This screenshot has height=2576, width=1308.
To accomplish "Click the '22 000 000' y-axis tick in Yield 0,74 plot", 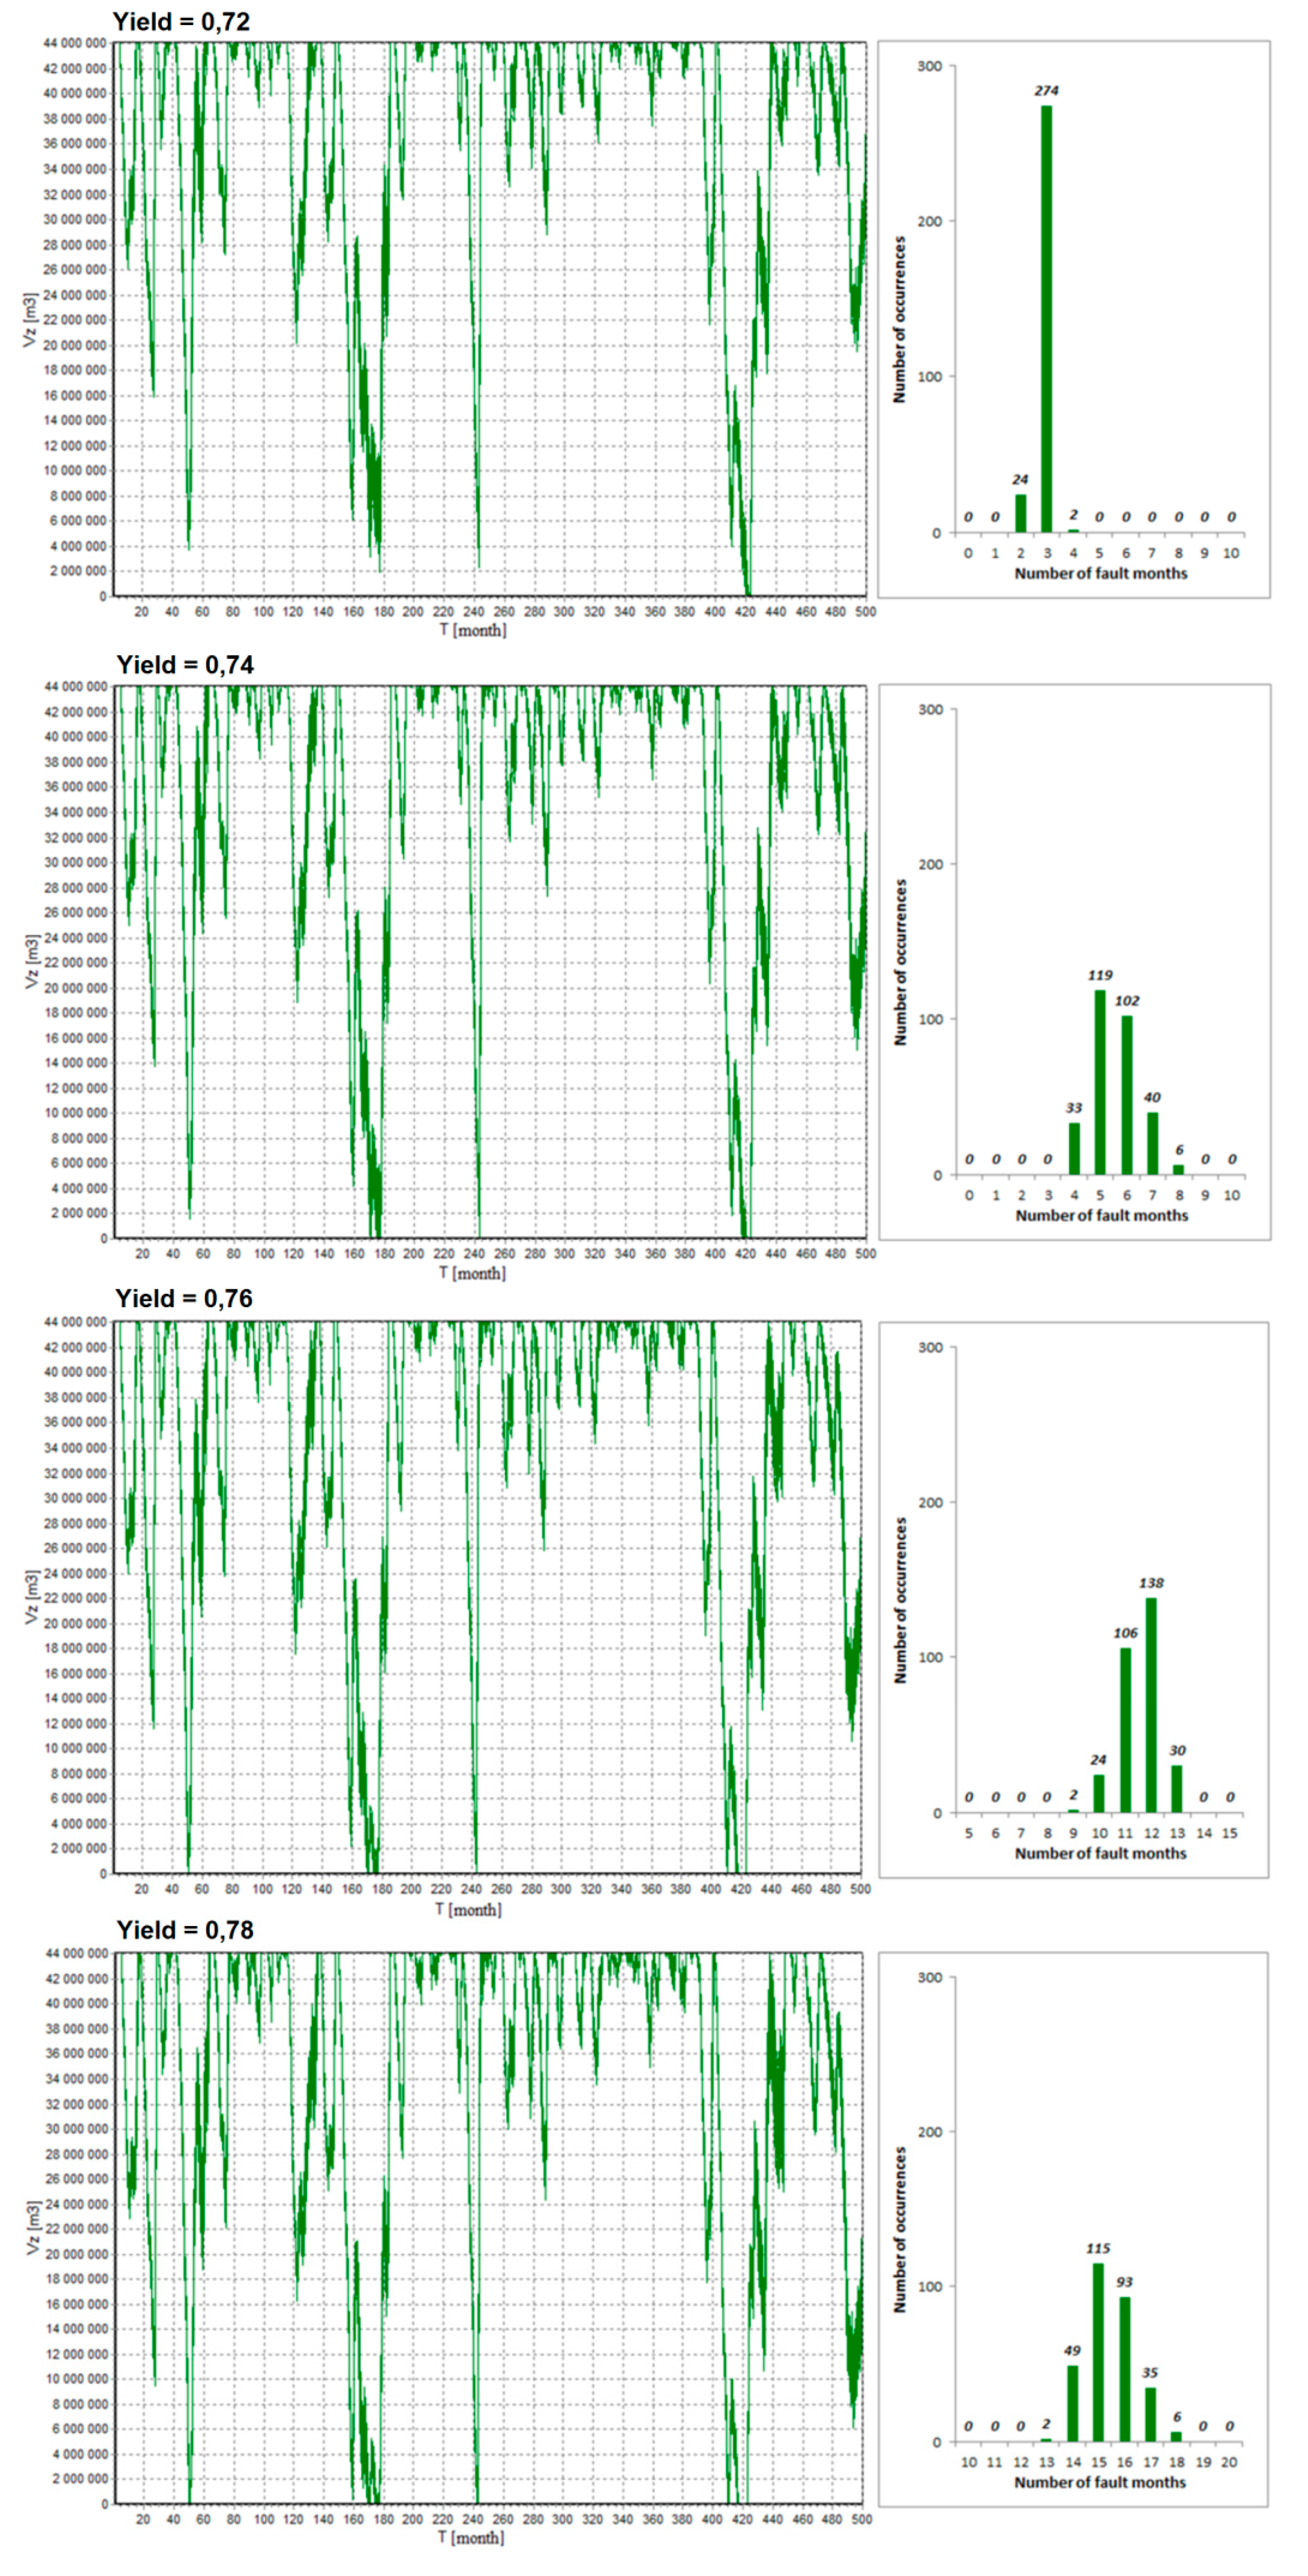I will (75, 963).
